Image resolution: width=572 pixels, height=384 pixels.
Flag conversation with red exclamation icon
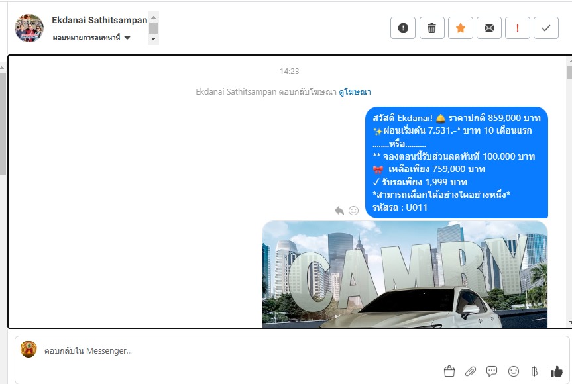coord(517,28)
